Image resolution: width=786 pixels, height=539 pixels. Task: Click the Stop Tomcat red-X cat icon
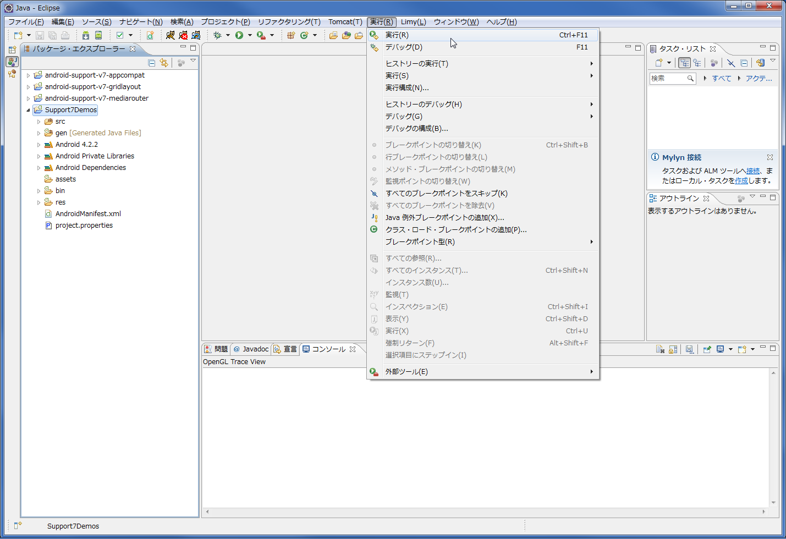pos(183,35)
